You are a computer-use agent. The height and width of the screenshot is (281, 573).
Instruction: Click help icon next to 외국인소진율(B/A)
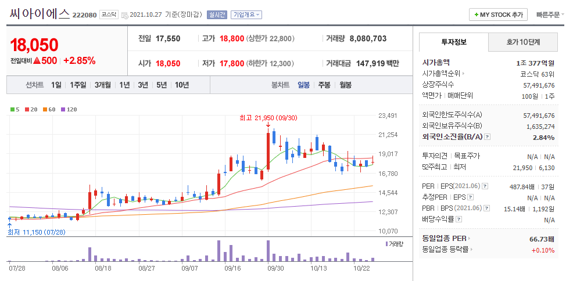tap(488, 137)
